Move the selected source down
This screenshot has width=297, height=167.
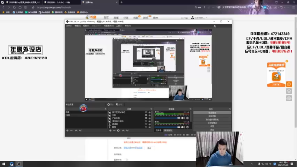click(127, 131)
